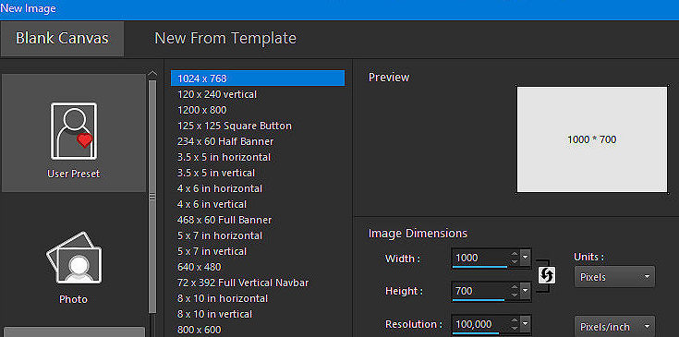Viewport: 679px width, 337px height.
Task: Click into the Resolution input field
Action: (x=479, y=324)
